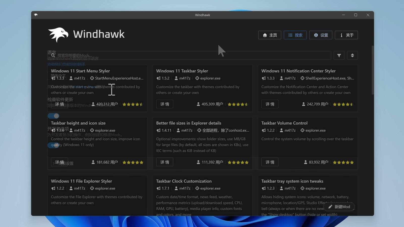Click the 420,312 用户 count

tap(107, 104)
